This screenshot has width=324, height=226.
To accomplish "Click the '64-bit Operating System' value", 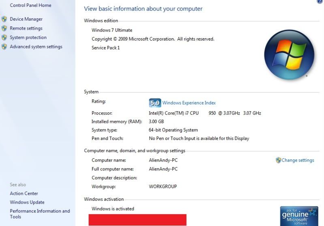I will pos(173,130).
